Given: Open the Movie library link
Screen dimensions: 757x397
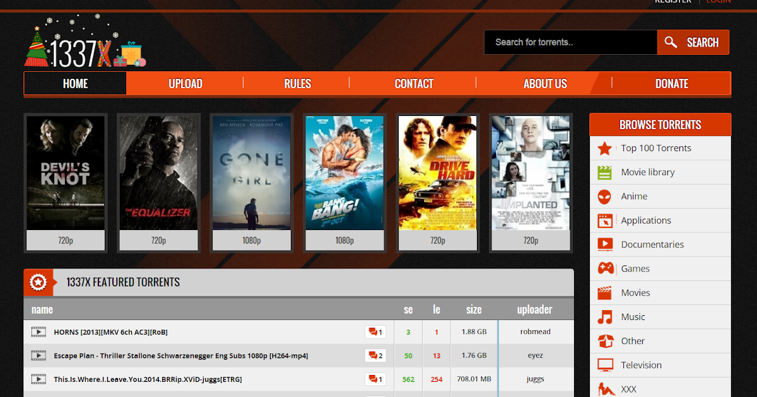Looking at the screenshot, I should pos(648,172).
